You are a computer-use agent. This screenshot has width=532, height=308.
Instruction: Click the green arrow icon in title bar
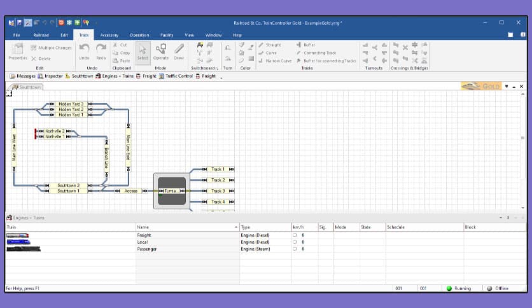click(78, 23)
